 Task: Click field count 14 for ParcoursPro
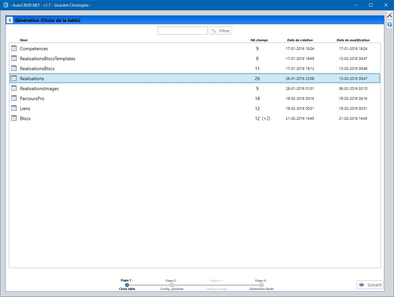(257, 98)
